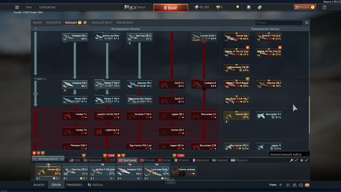This screenshot has width=341, height=192.
Task: Select the Япония nation
Action: click(x=147, y=160)
